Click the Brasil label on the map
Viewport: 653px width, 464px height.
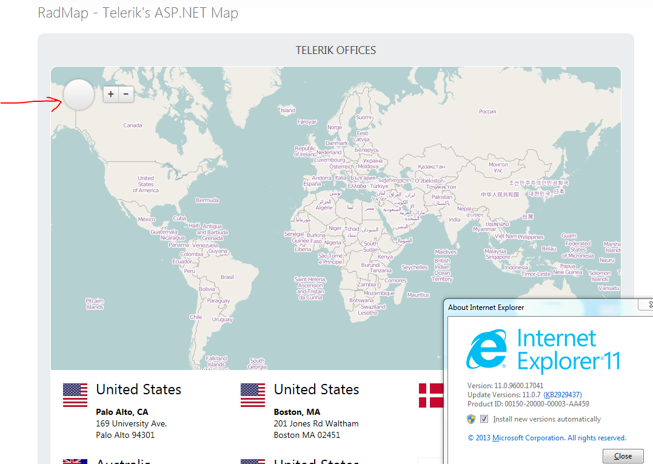pyautogui.click(x=227, y=277)
